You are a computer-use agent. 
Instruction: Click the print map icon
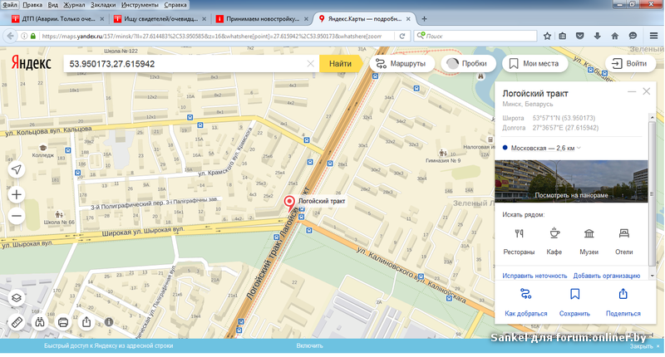(x=63, y=321)
